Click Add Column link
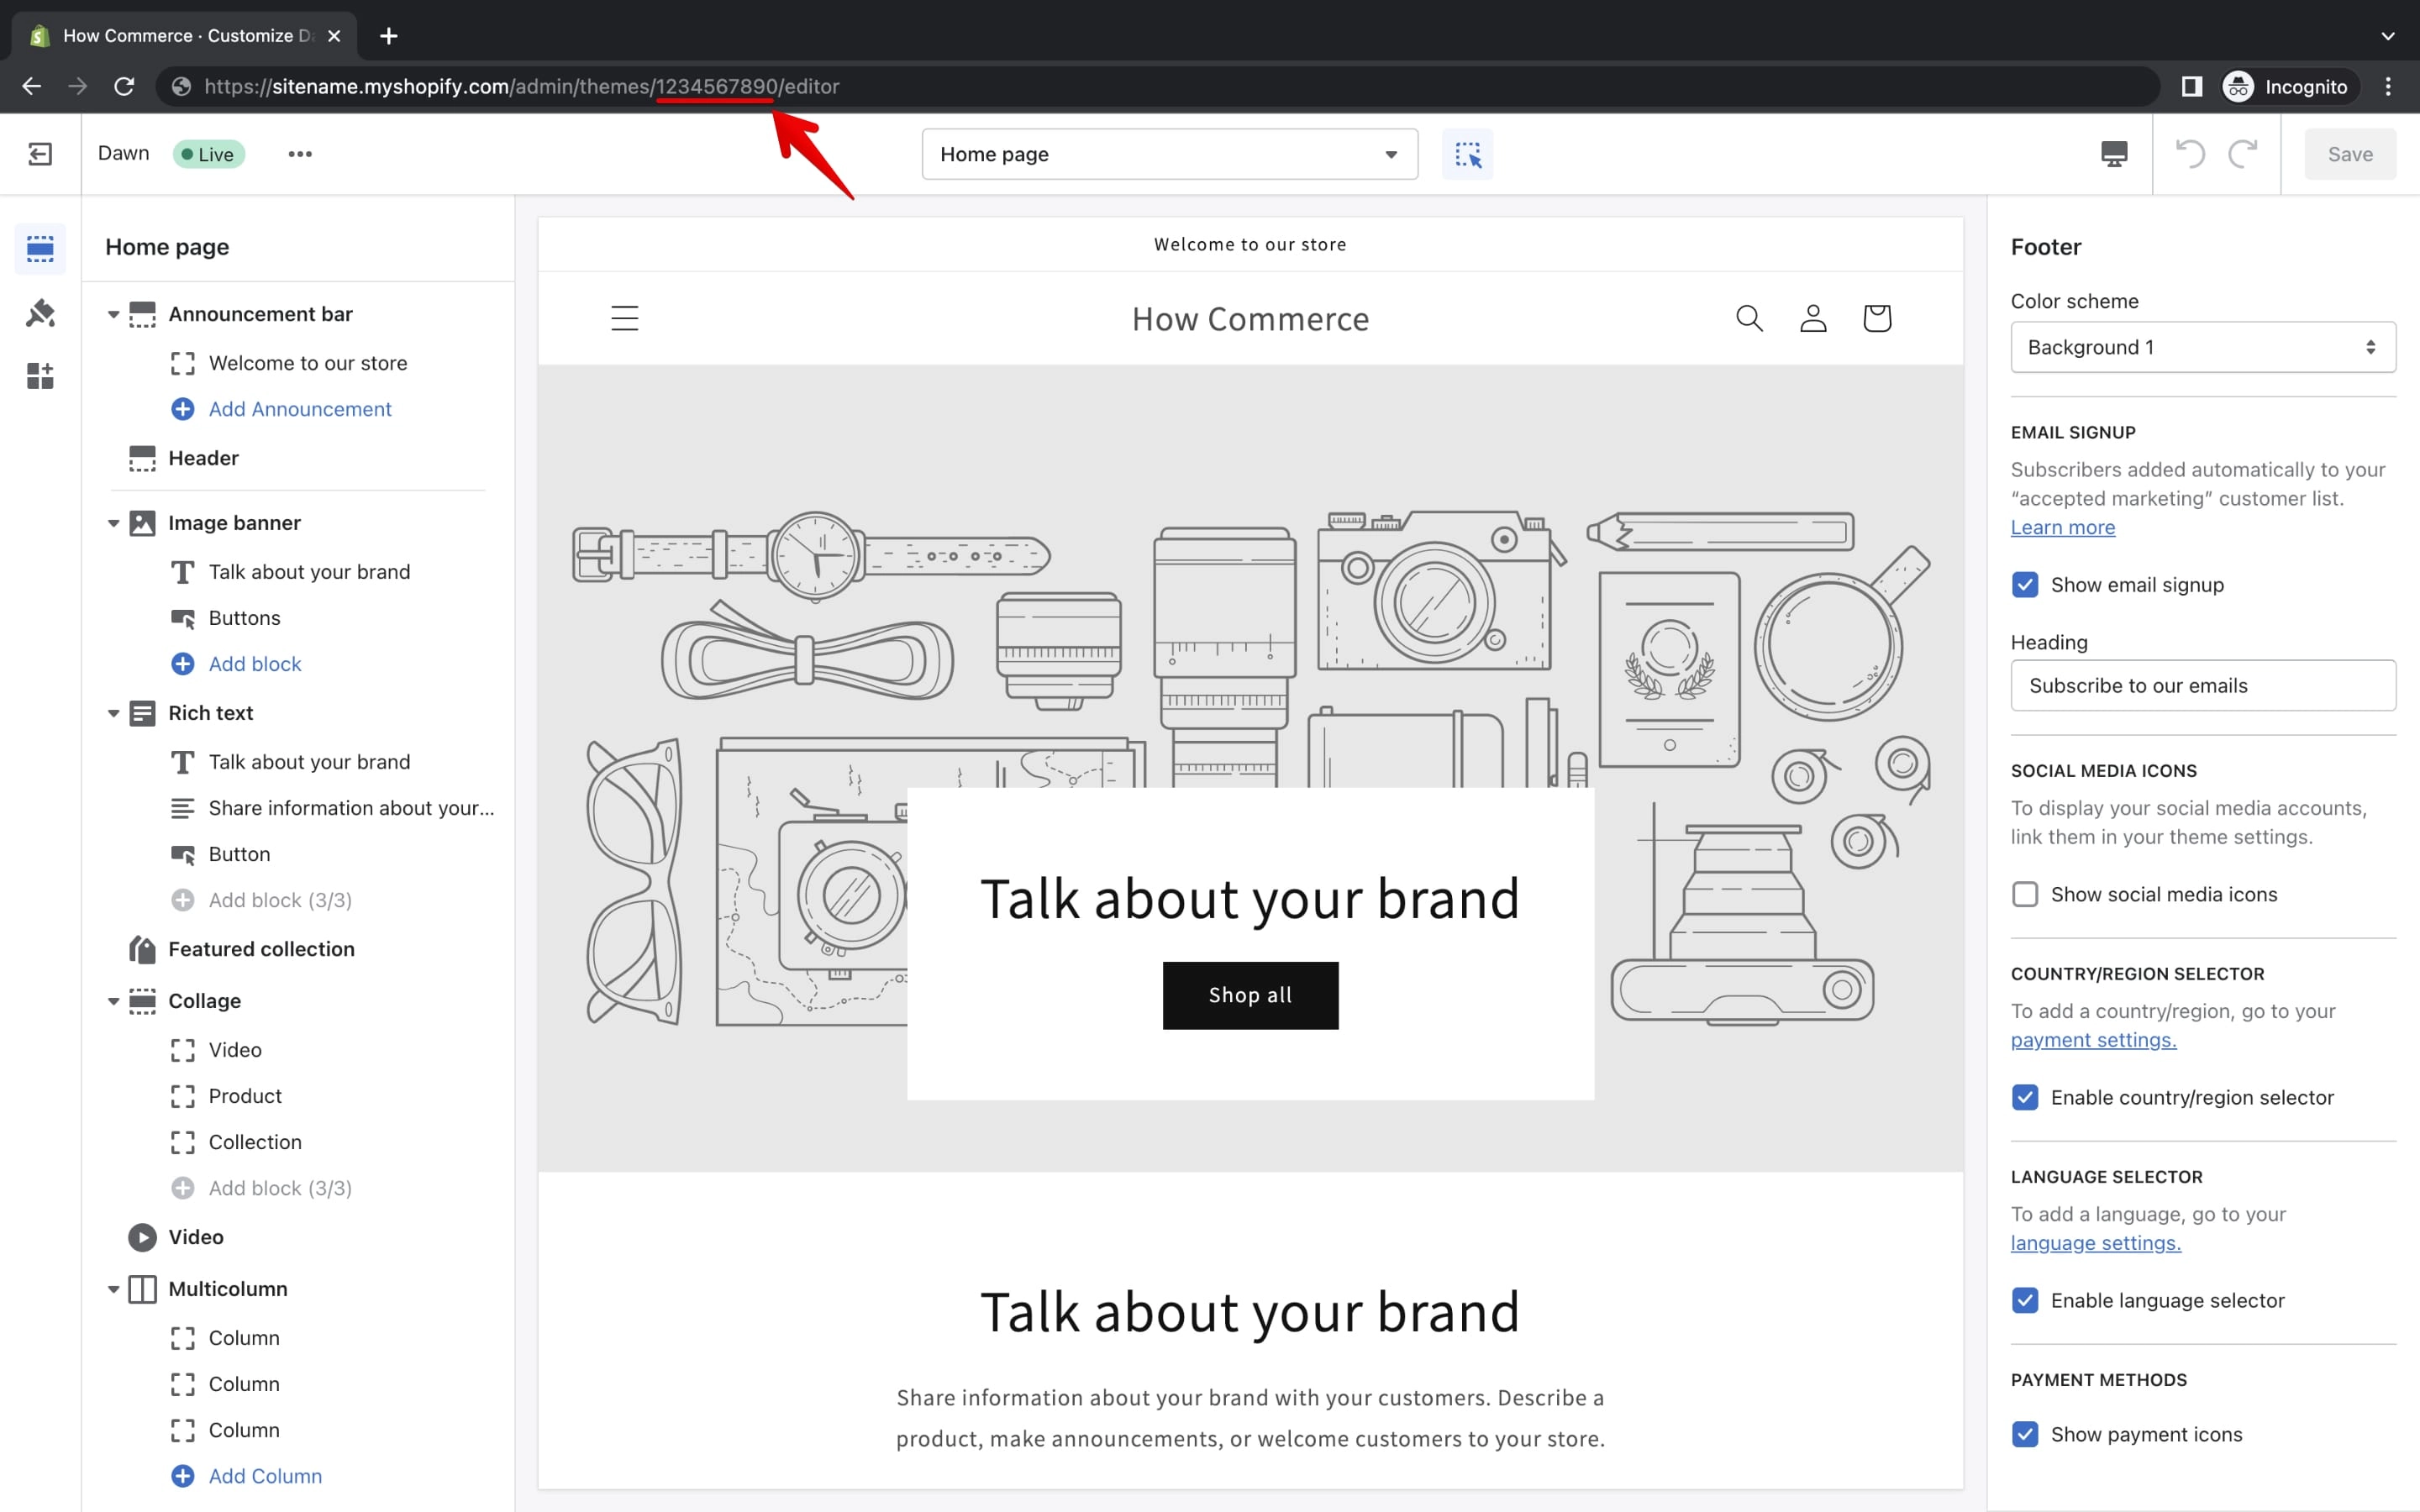 [265, 1476]
